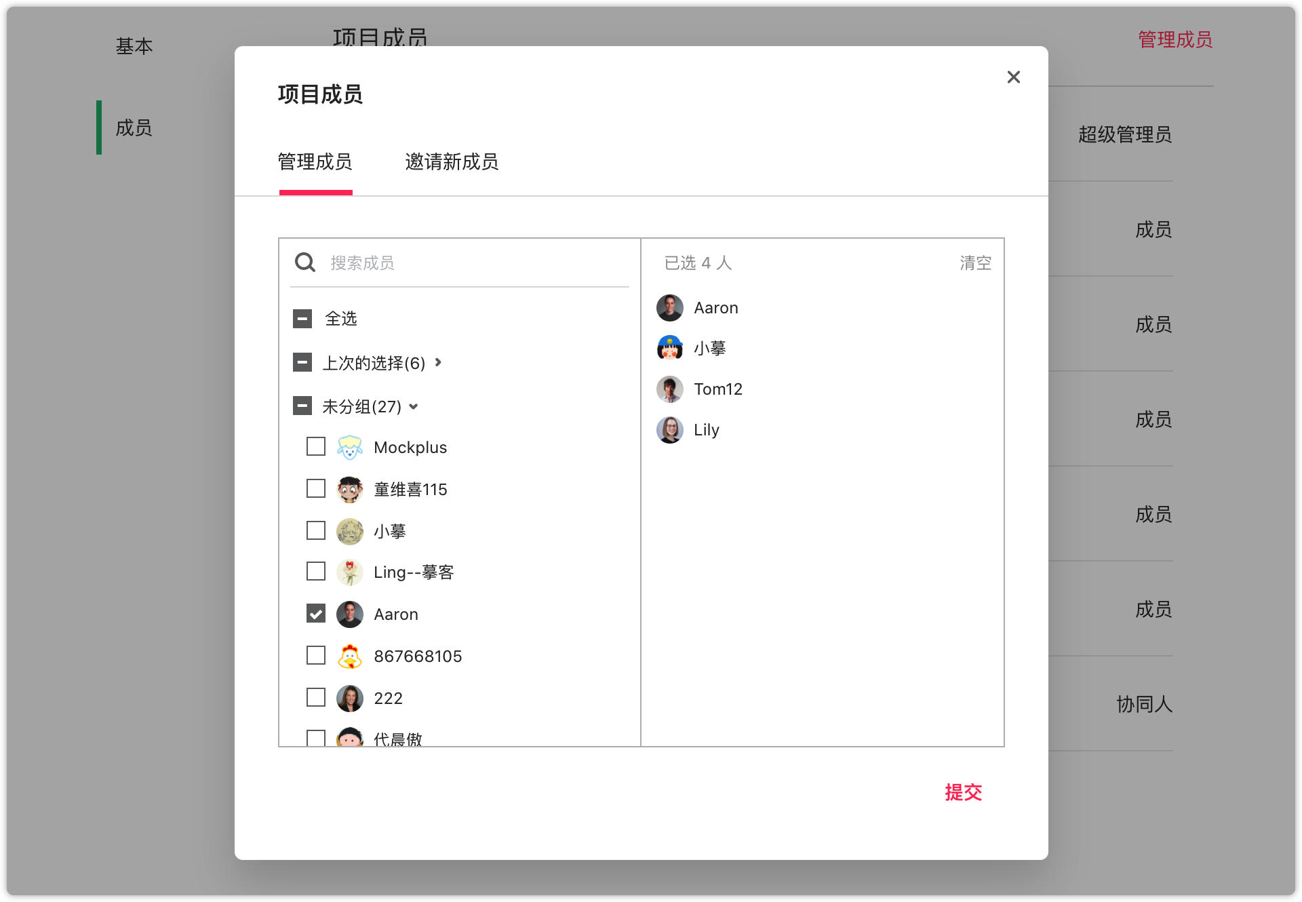Tick the checkbox for member 222
Image resolution: width=1302 pixels, height=902 pixels.
[316, 698]
